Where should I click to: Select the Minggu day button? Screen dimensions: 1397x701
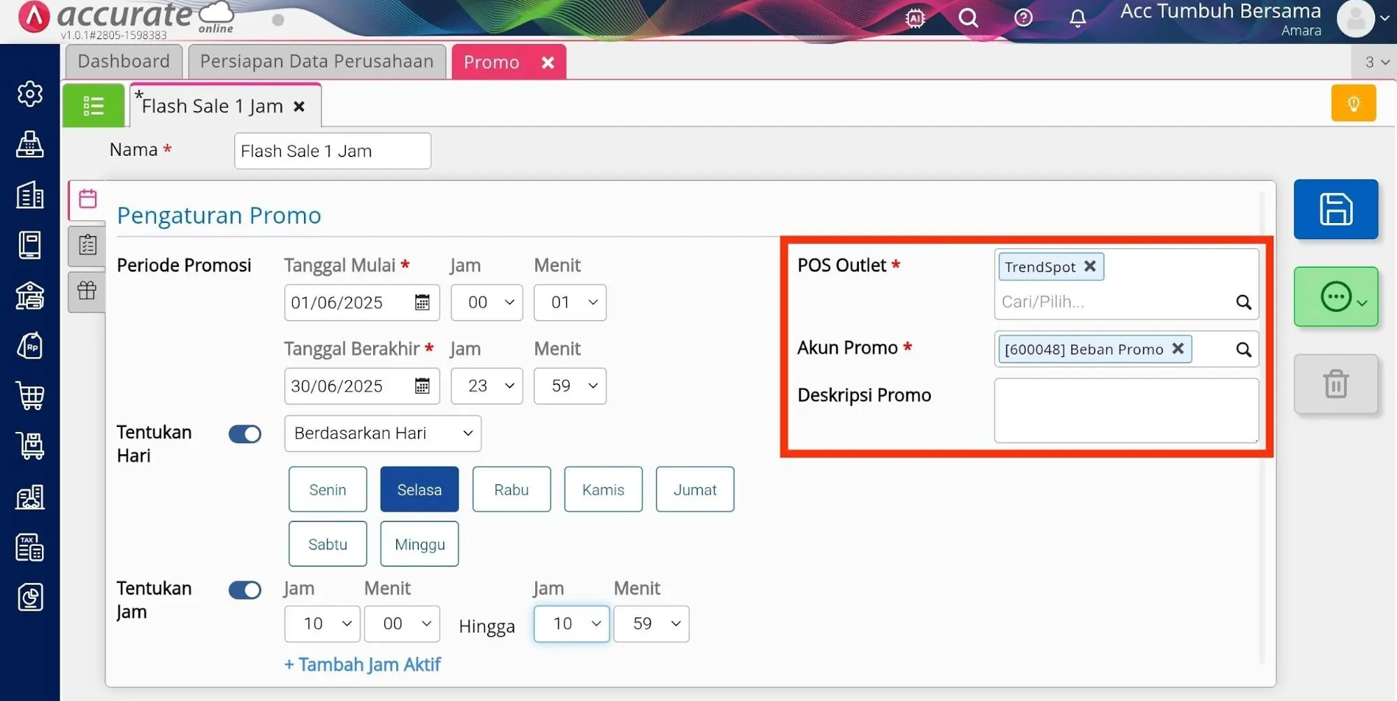419,544
